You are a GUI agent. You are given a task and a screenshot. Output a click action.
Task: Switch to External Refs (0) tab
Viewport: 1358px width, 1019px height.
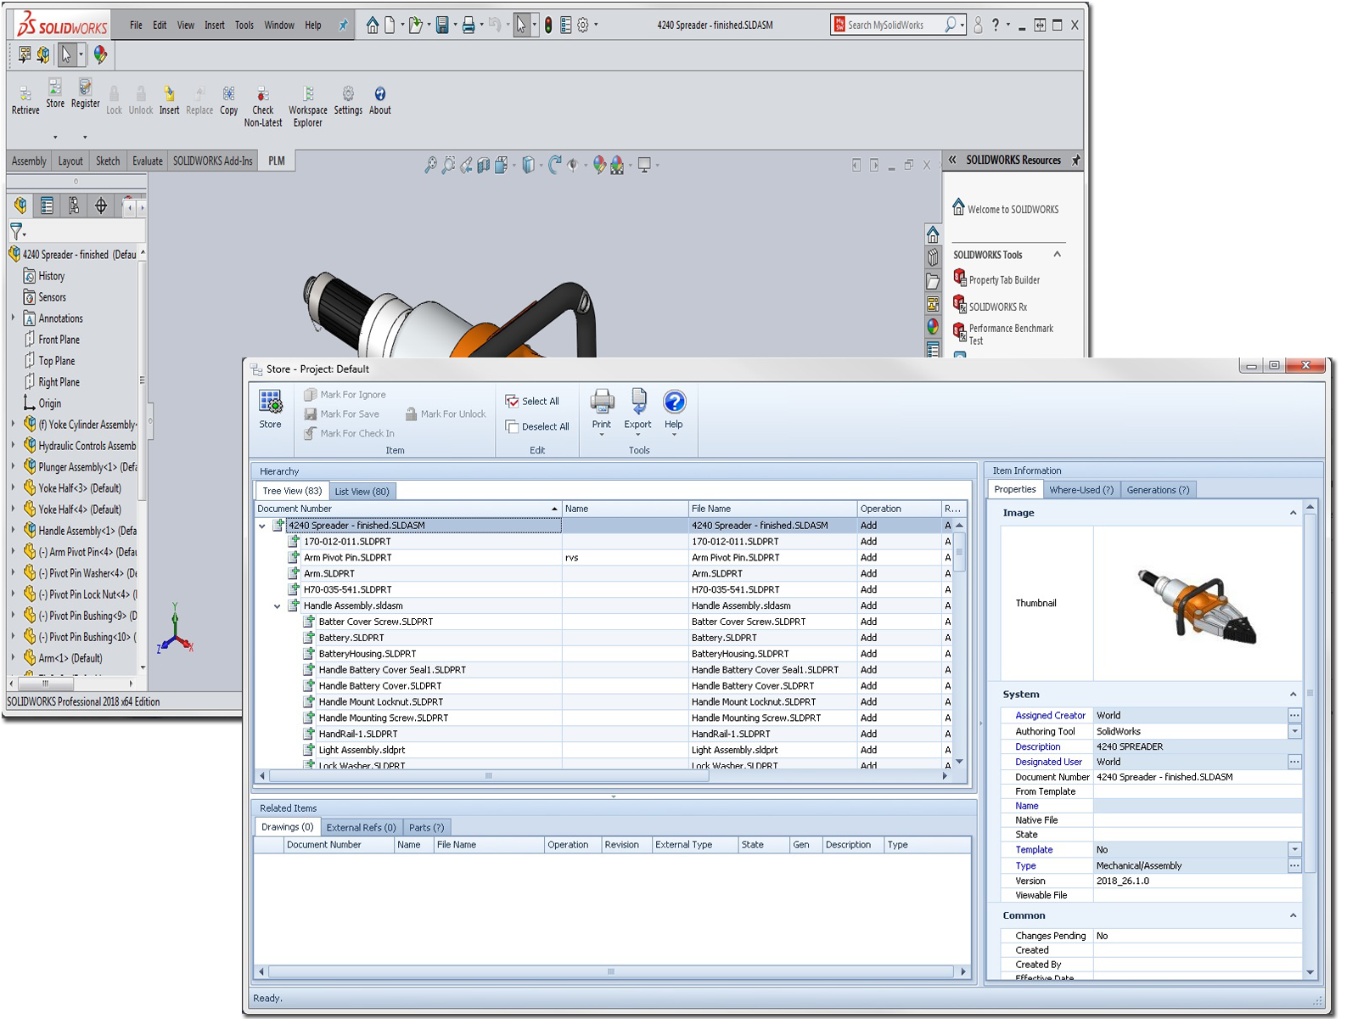coord(361,828)
